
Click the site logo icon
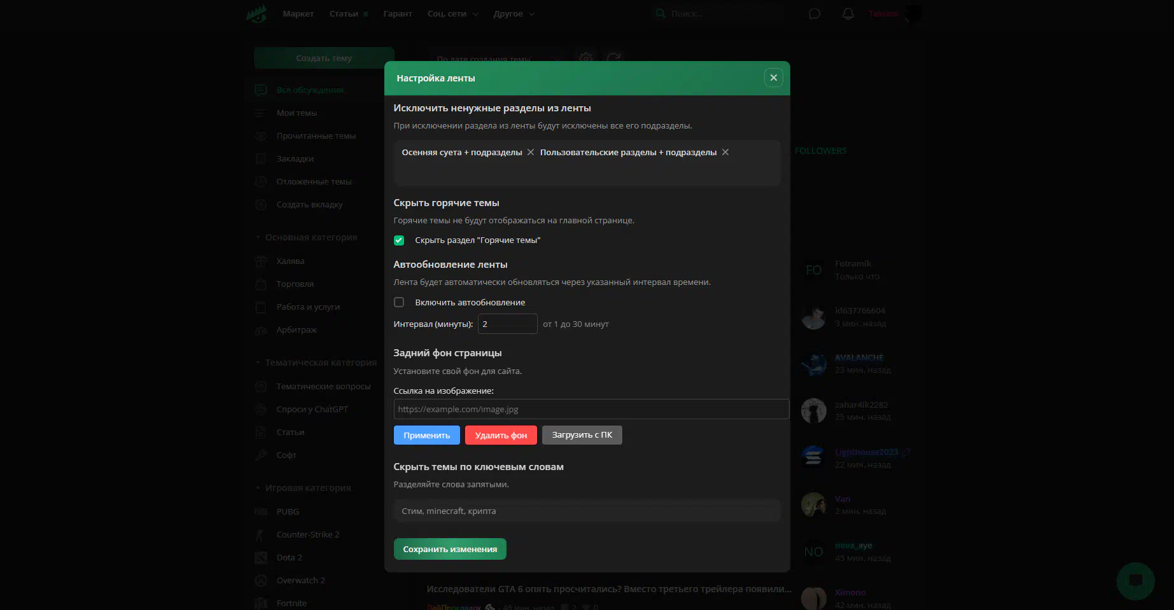coord(256,13)
